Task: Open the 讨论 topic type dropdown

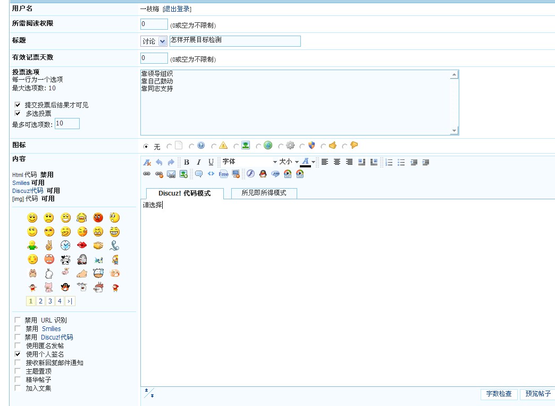Action: 154,41
